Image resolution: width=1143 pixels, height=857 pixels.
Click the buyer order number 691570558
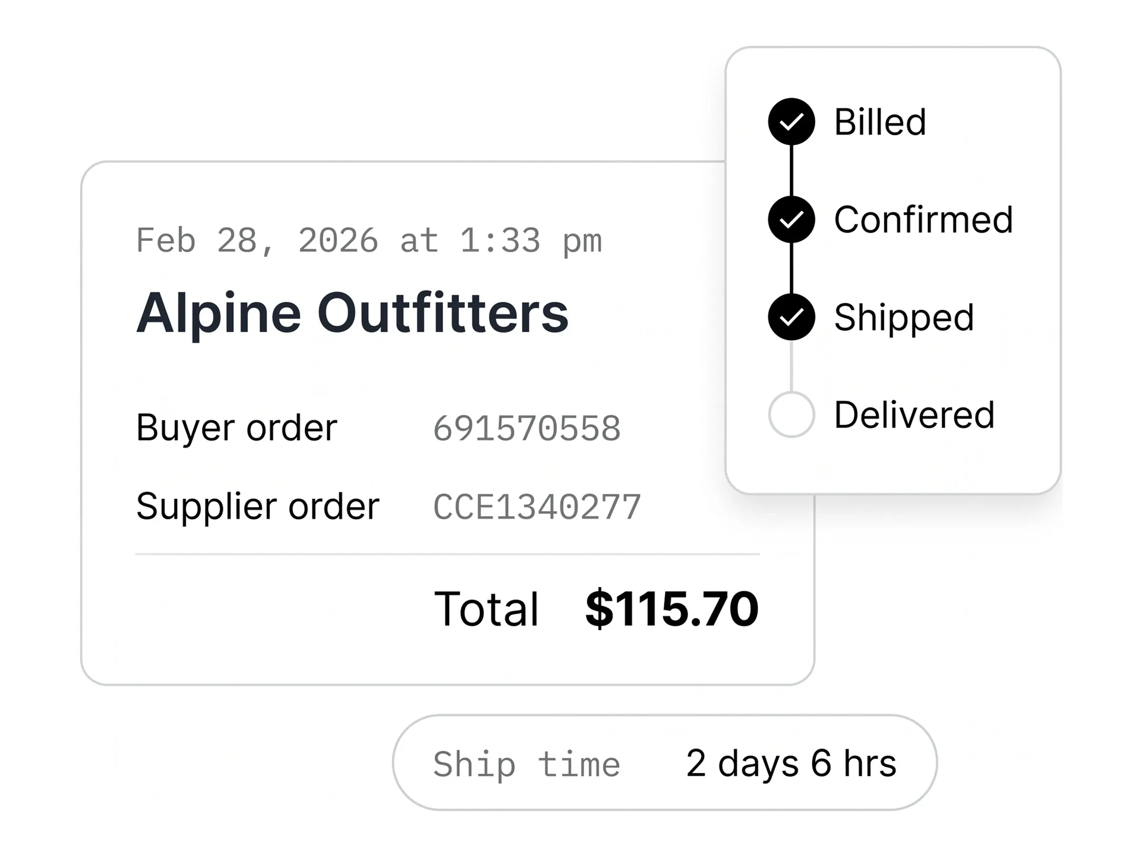pyautogui.click(x=527, y=428)
